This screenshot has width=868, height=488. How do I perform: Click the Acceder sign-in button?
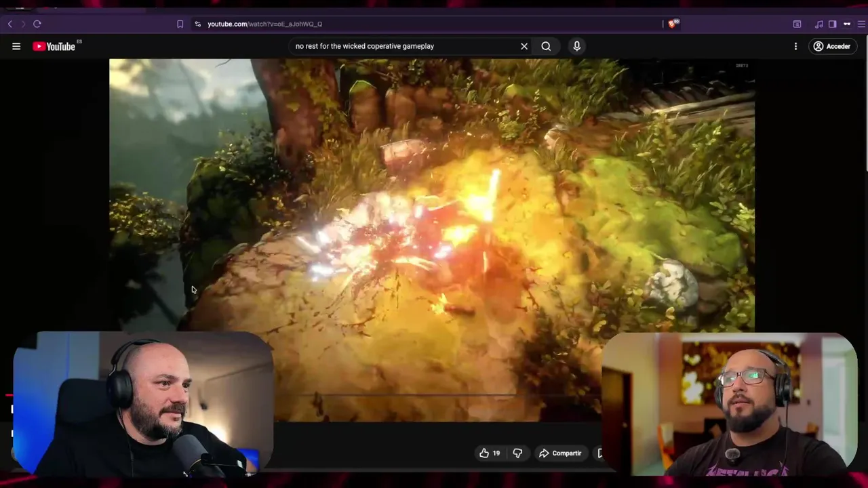[x=832, y=46]
